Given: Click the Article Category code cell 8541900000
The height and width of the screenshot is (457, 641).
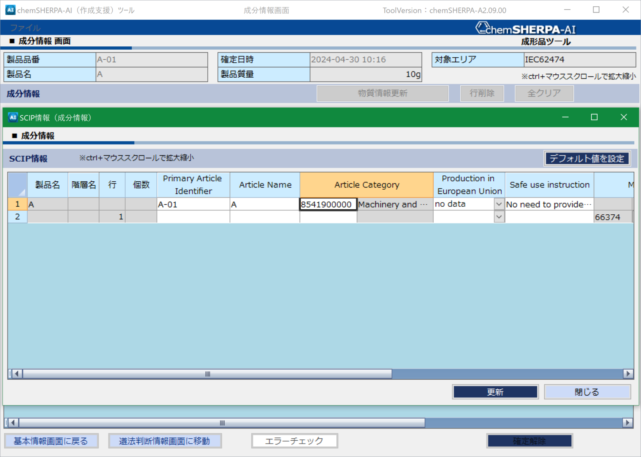Looking at the screenshot, I should click(x=328, y=204).
